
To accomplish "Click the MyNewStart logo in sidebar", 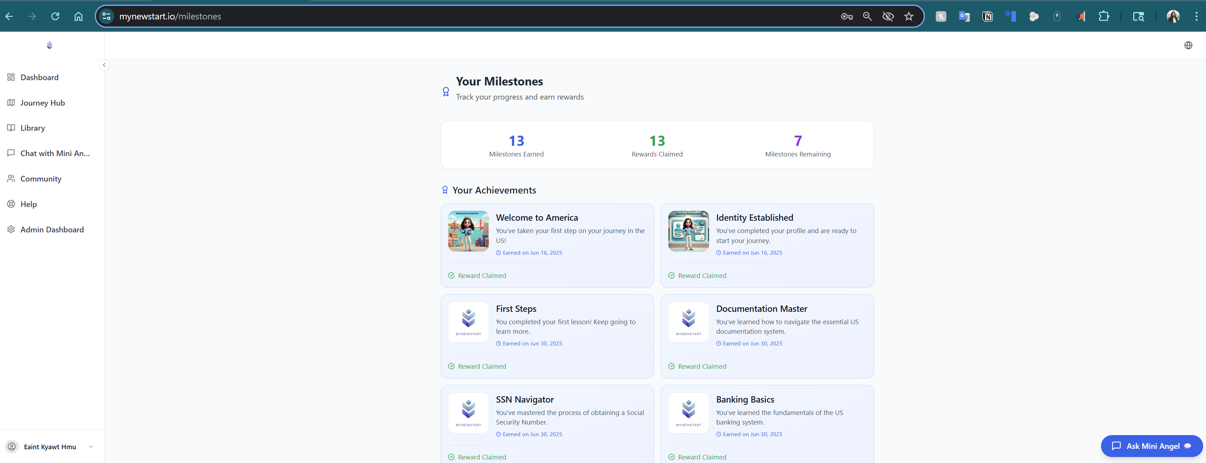I will pyautogui.click(x=49, y=45).
